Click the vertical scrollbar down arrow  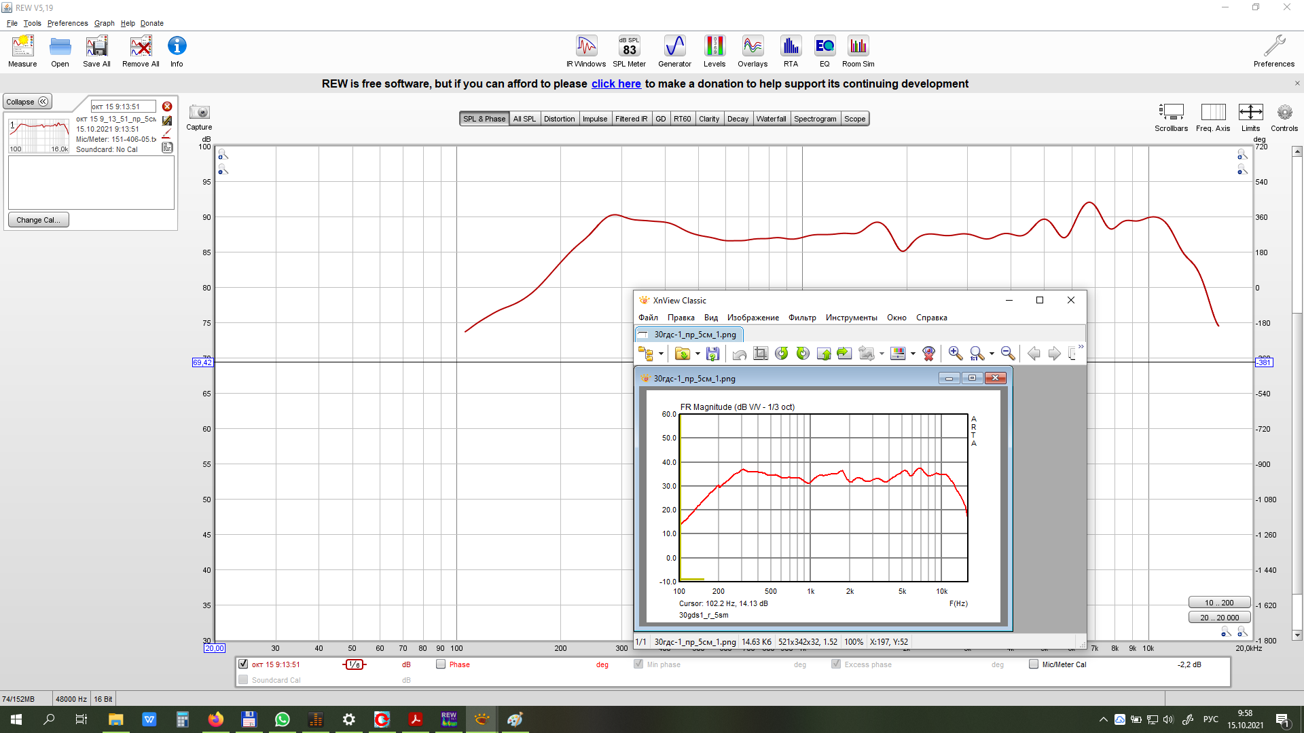(1297, 635)
